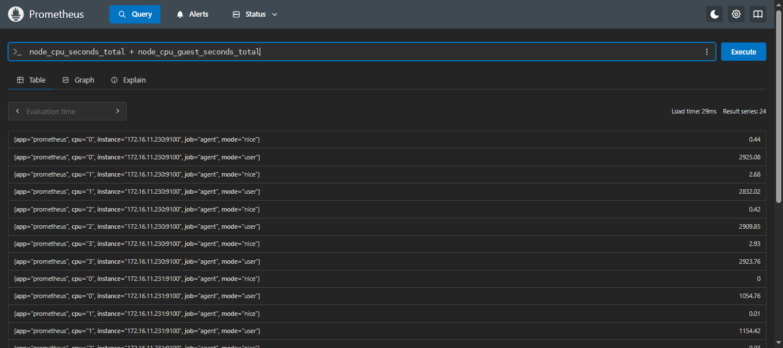This screenshot has height=348, width=783.
Task: Open query options three-dot menu
Action: coord(707,52)
